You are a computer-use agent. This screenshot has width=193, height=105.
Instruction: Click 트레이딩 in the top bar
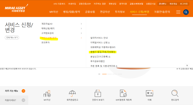[72, 4]
